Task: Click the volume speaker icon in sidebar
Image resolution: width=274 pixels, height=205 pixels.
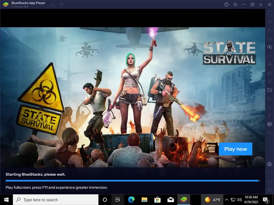Action: point(269,22)
